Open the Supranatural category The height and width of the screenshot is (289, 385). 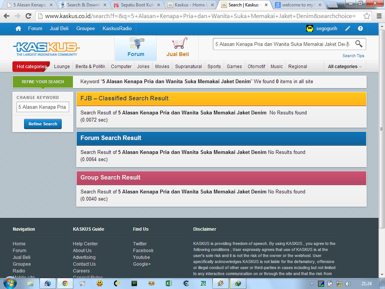(189, 67)
